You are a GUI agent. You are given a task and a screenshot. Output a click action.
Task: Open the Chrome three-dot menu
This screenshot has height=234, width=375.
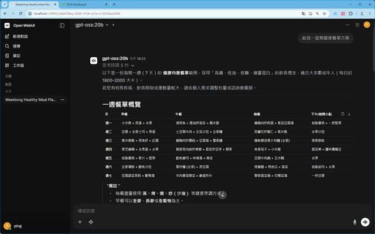click(x=370, y=13)
